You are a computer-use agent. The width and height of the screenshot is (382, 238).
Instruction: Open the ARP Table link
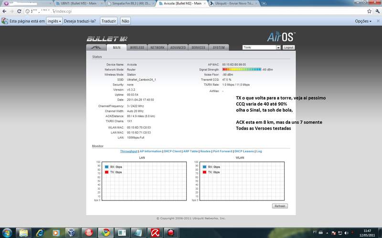[191, 151]
